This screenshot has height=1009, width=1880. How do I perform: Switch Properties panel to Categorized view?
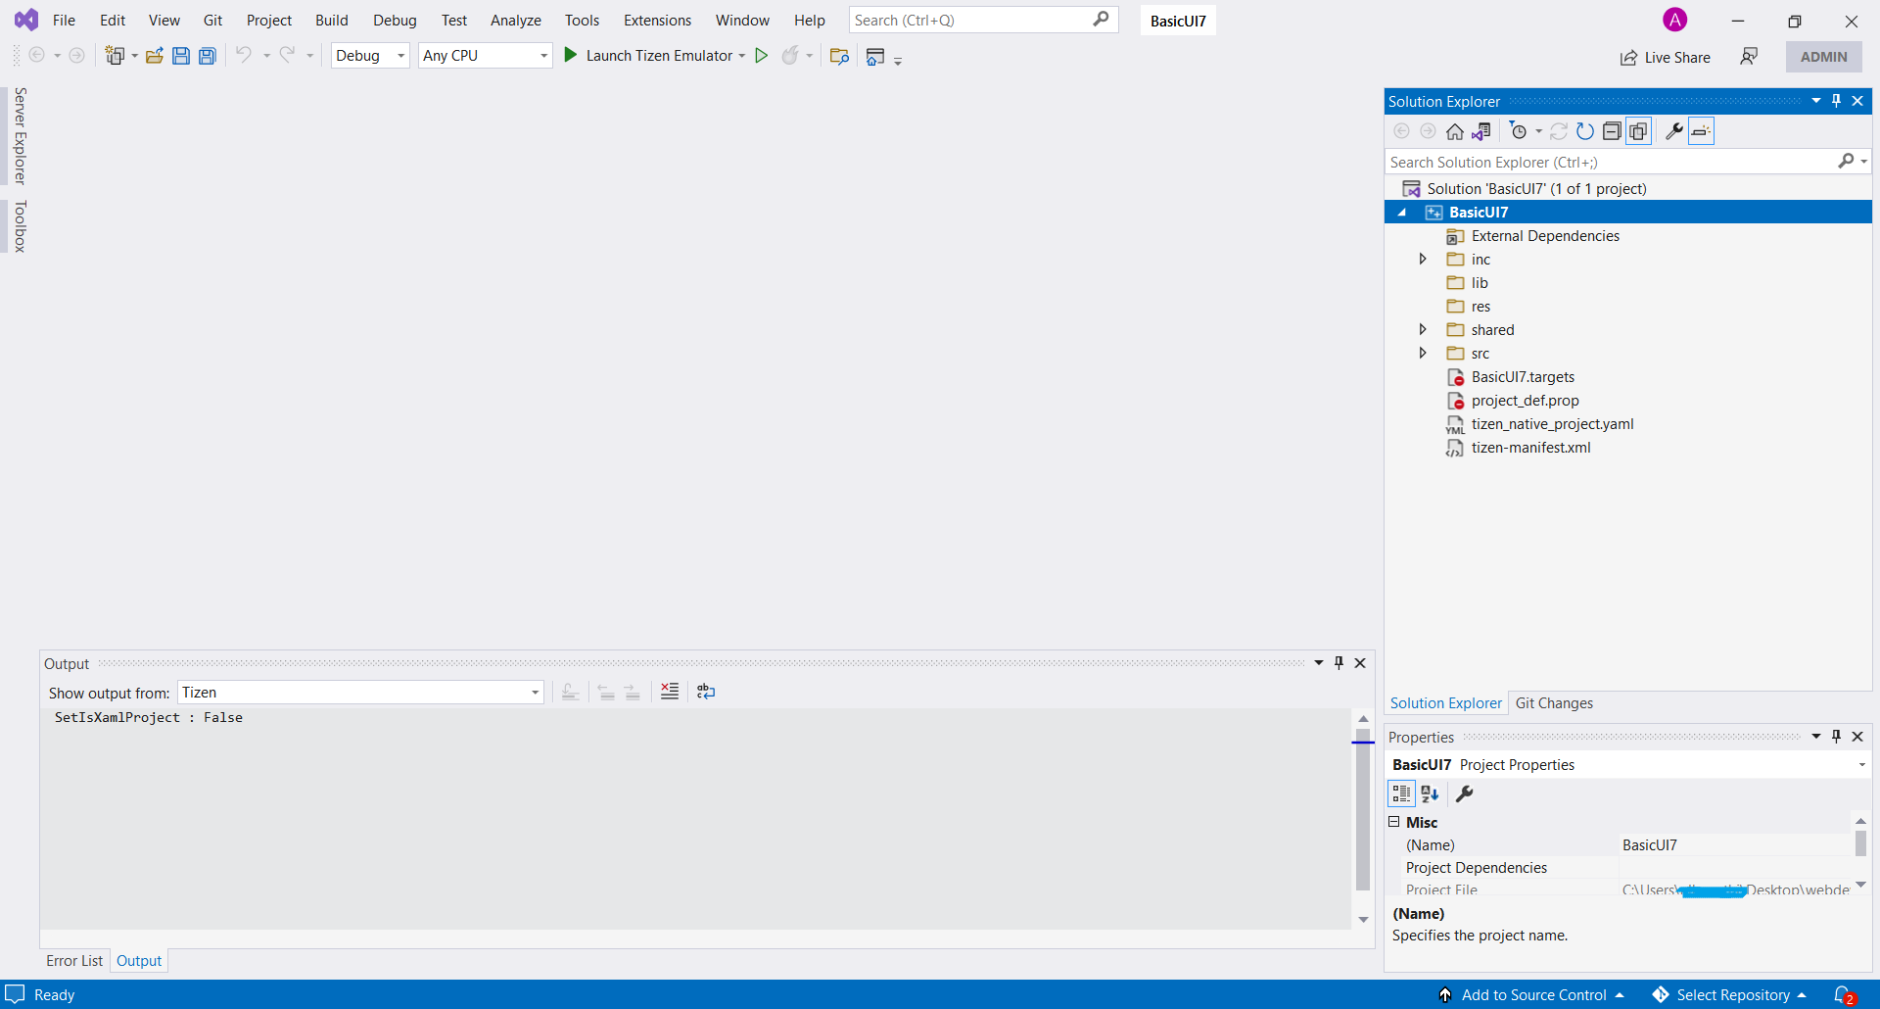coord(1401,793)
